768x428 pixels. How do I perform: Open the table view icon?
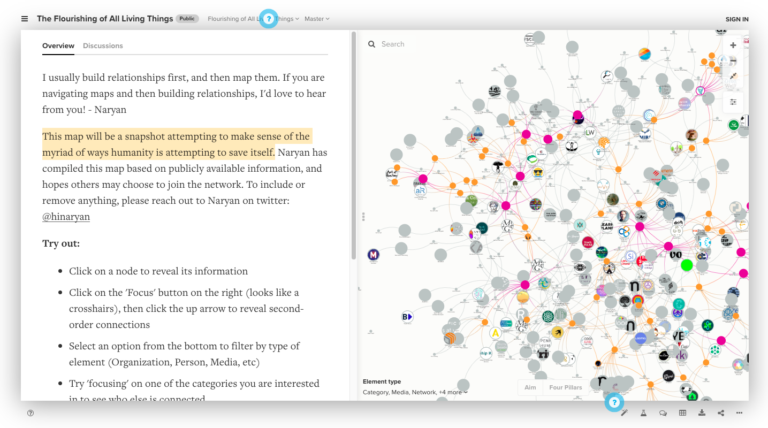pyautogui.click(x=682, y=413)
